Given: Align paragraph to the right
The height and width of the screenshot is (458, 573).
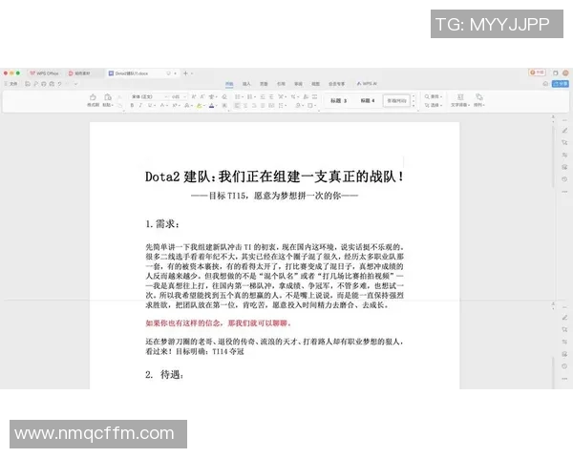Looking at the screenshot, I should (254, 105).
